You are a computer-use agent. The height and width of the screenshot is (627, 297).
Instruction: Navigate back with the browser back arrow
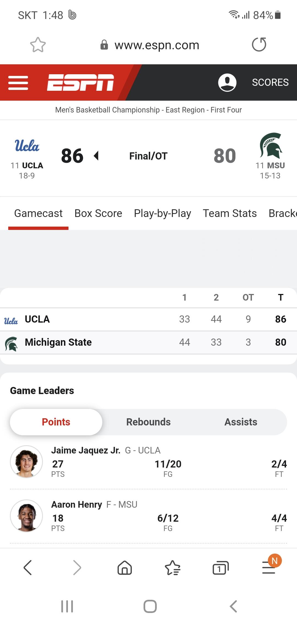coord(28,568)
